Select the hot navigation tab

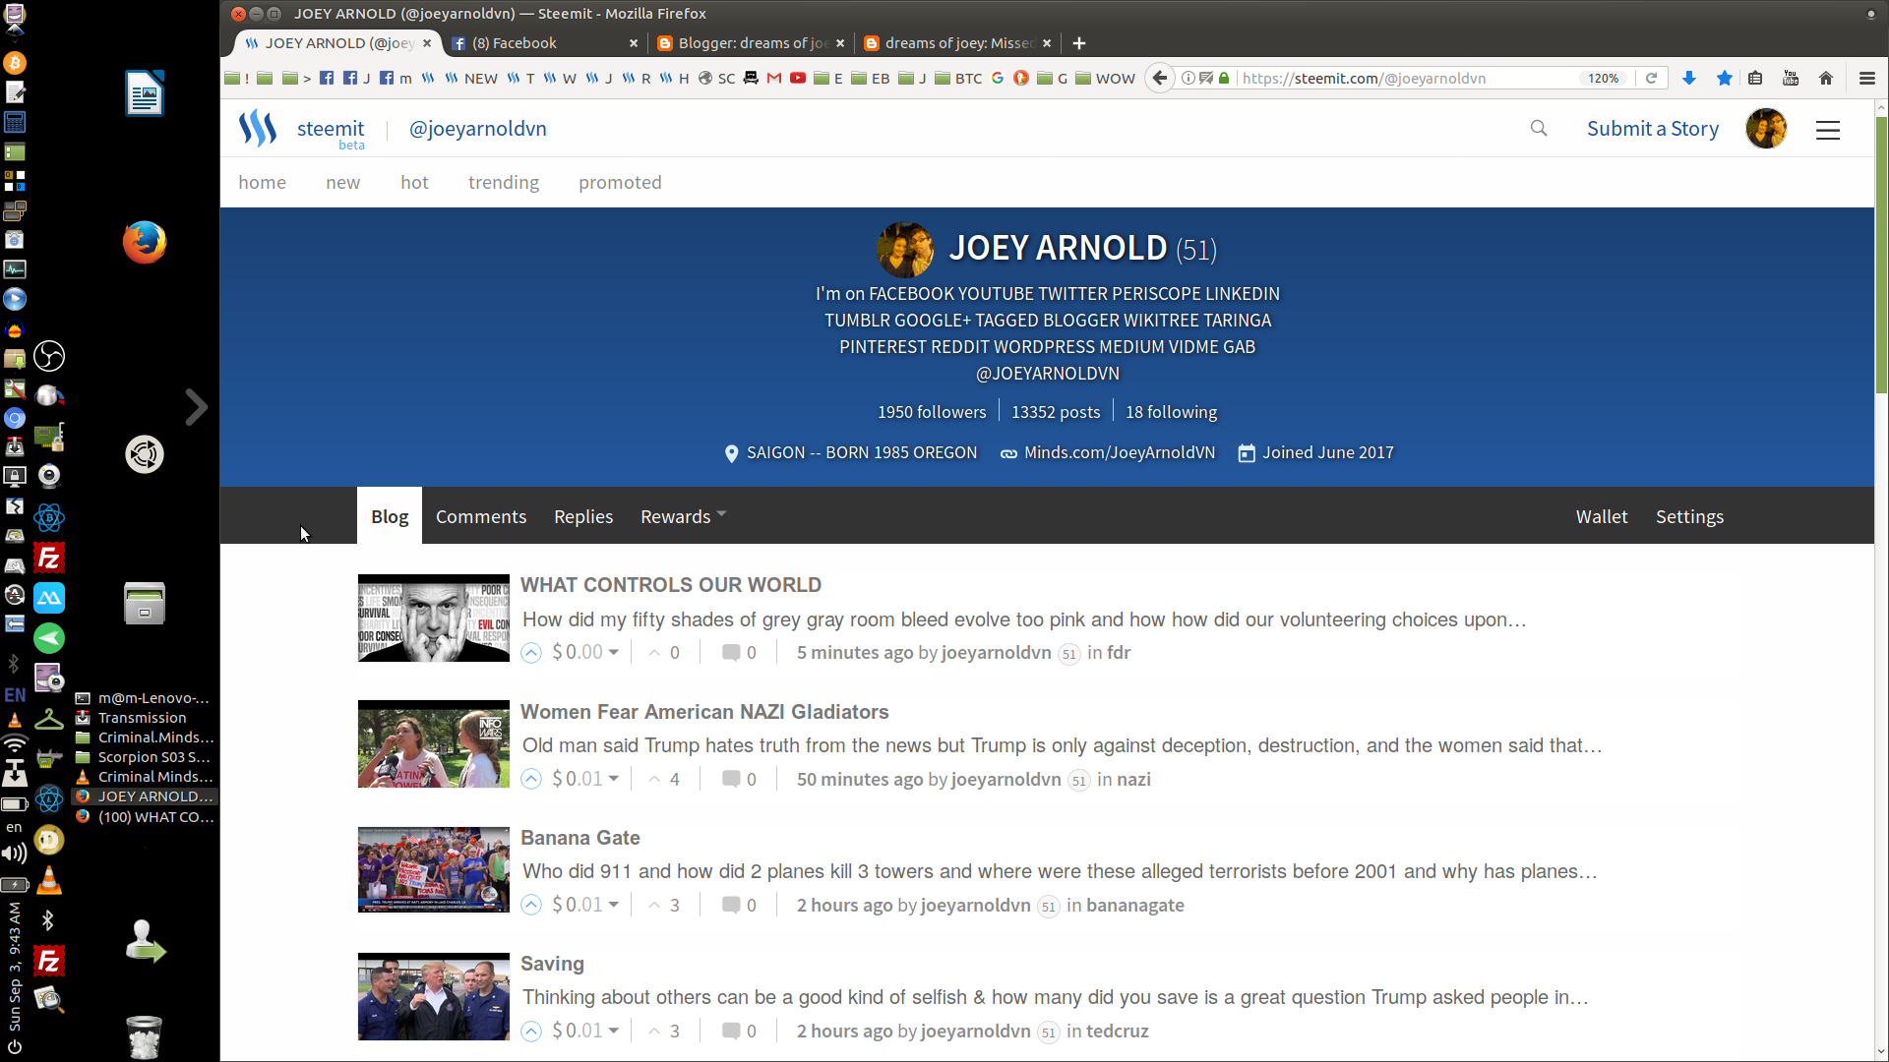(414, 182)
